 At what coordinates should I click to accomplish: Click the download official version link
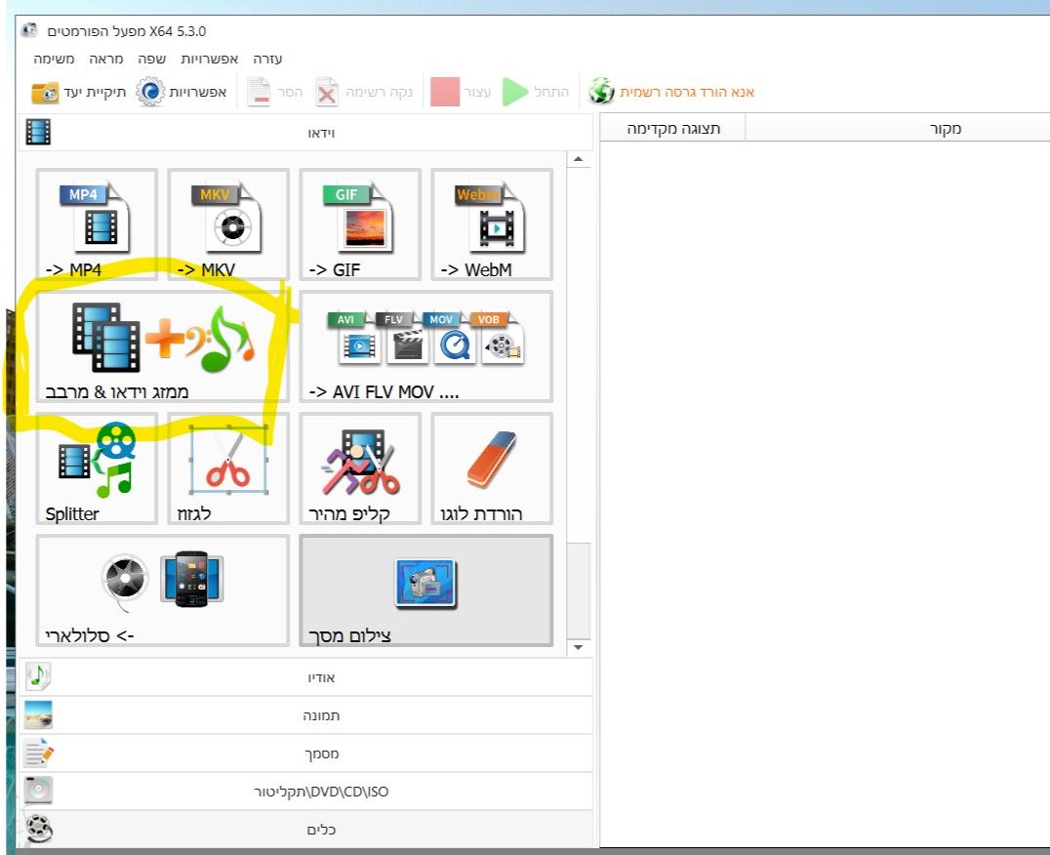(687, 92)
